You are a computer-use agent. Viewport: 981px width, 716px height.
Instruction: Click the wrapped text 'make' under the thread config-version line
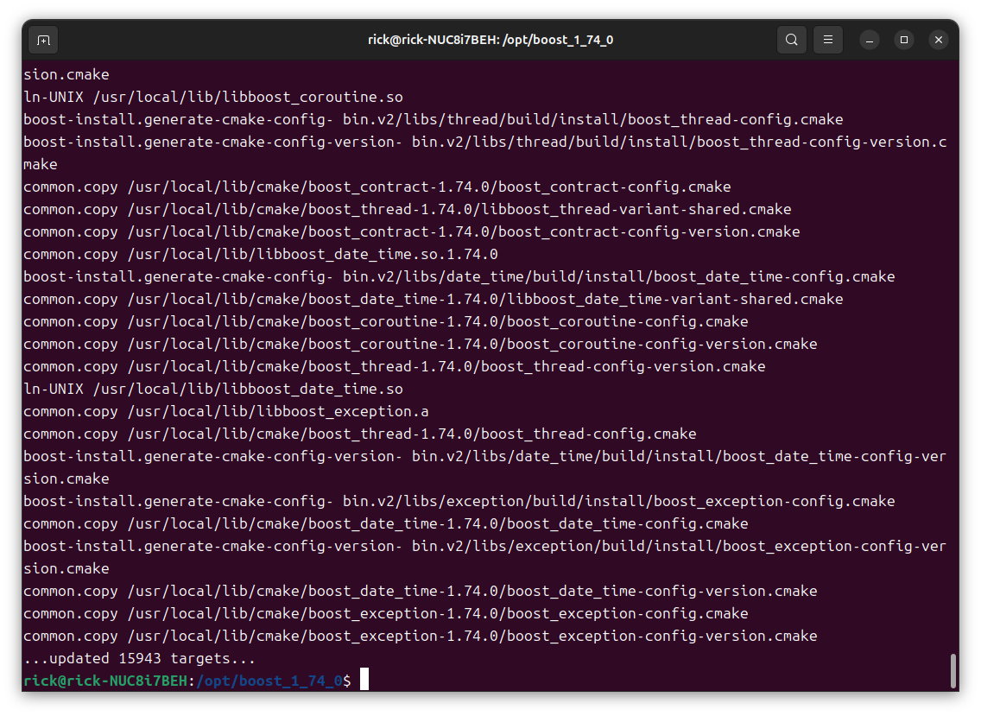pyautogui.click(x=40, y=164)
